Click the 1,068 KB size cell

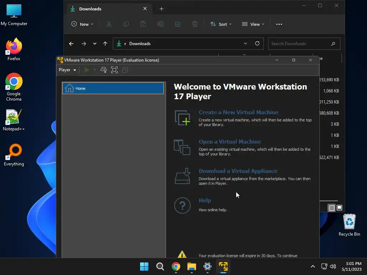pyautogui.click(x=331, y=91)
